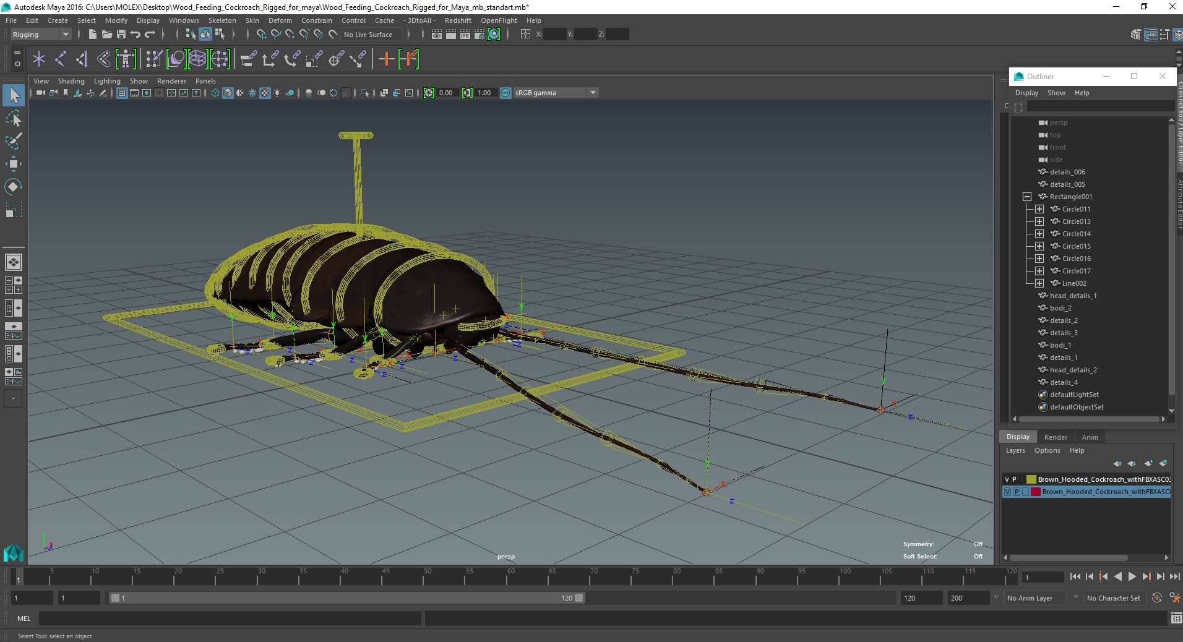Toggle textured display in viewport
The image size is (1183, 642).
click(x=265, y=93)
